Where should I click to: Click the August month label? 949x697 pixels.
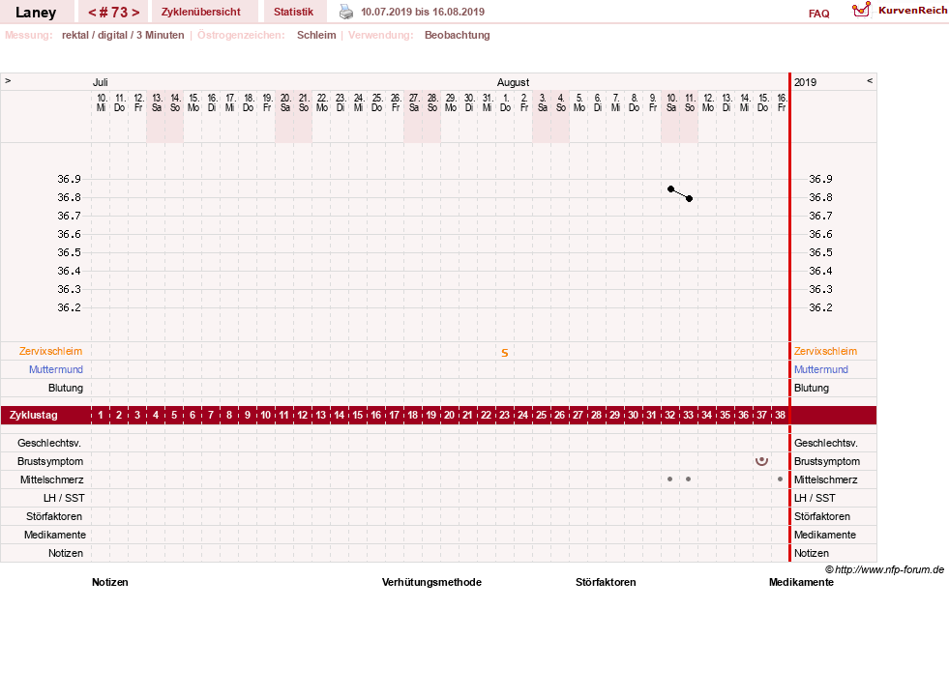514,82
